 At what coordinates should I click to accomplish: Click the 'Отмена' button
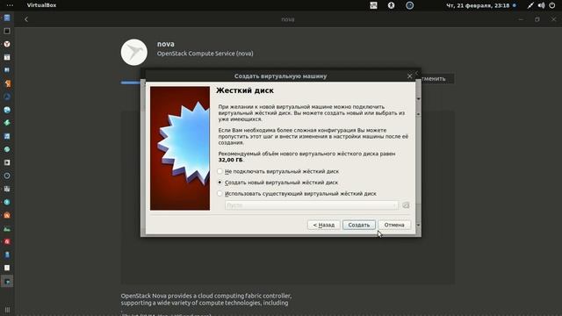click(x=394, y=225)
